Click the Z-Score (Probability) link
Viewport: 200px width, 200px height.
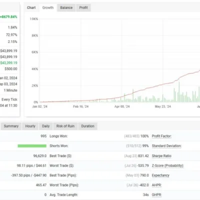pos(168,165)
